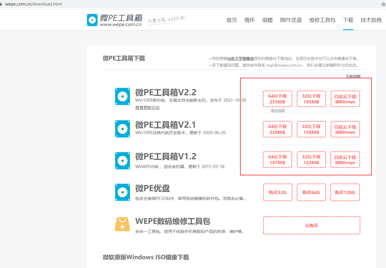Open the 维修工具包 navigation item

(x=322, y=20)
